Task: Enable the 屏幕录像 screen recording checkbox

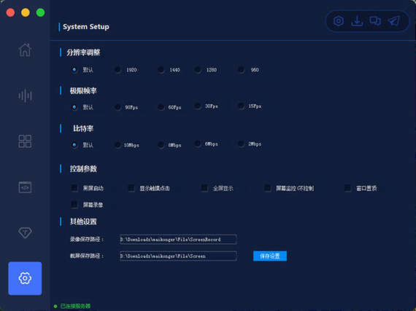Action: coord(74,205)
